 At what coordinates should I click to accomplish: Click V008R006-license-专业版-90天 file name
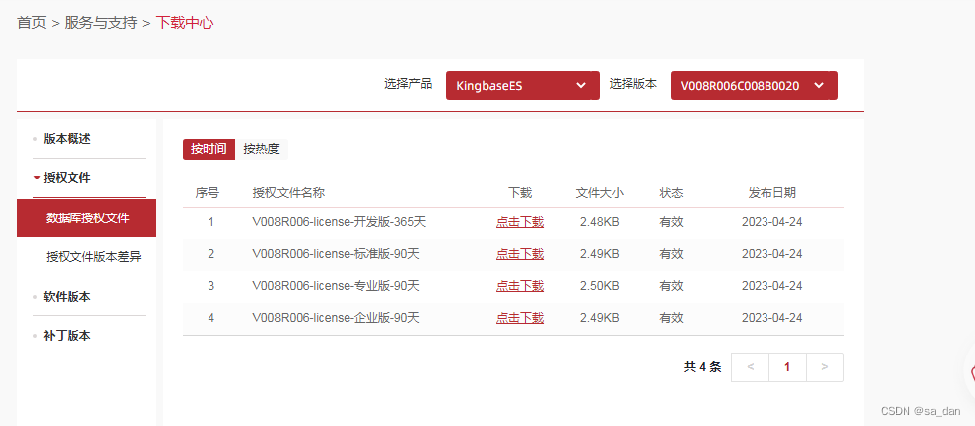click(x=337, y=286)
